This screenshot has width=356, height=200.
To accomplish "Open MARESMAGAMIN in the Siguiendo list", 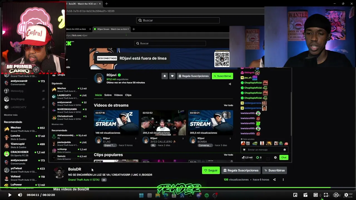I will point(69,111).
